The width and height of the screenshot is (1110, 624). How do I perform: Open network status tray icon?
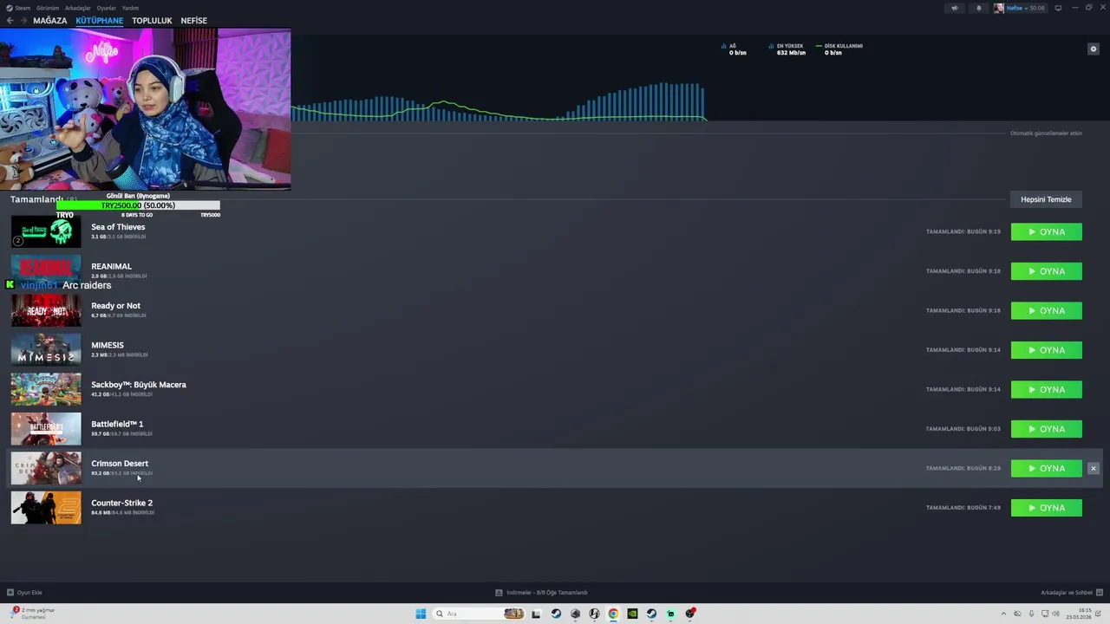(x=1043, y=614)
